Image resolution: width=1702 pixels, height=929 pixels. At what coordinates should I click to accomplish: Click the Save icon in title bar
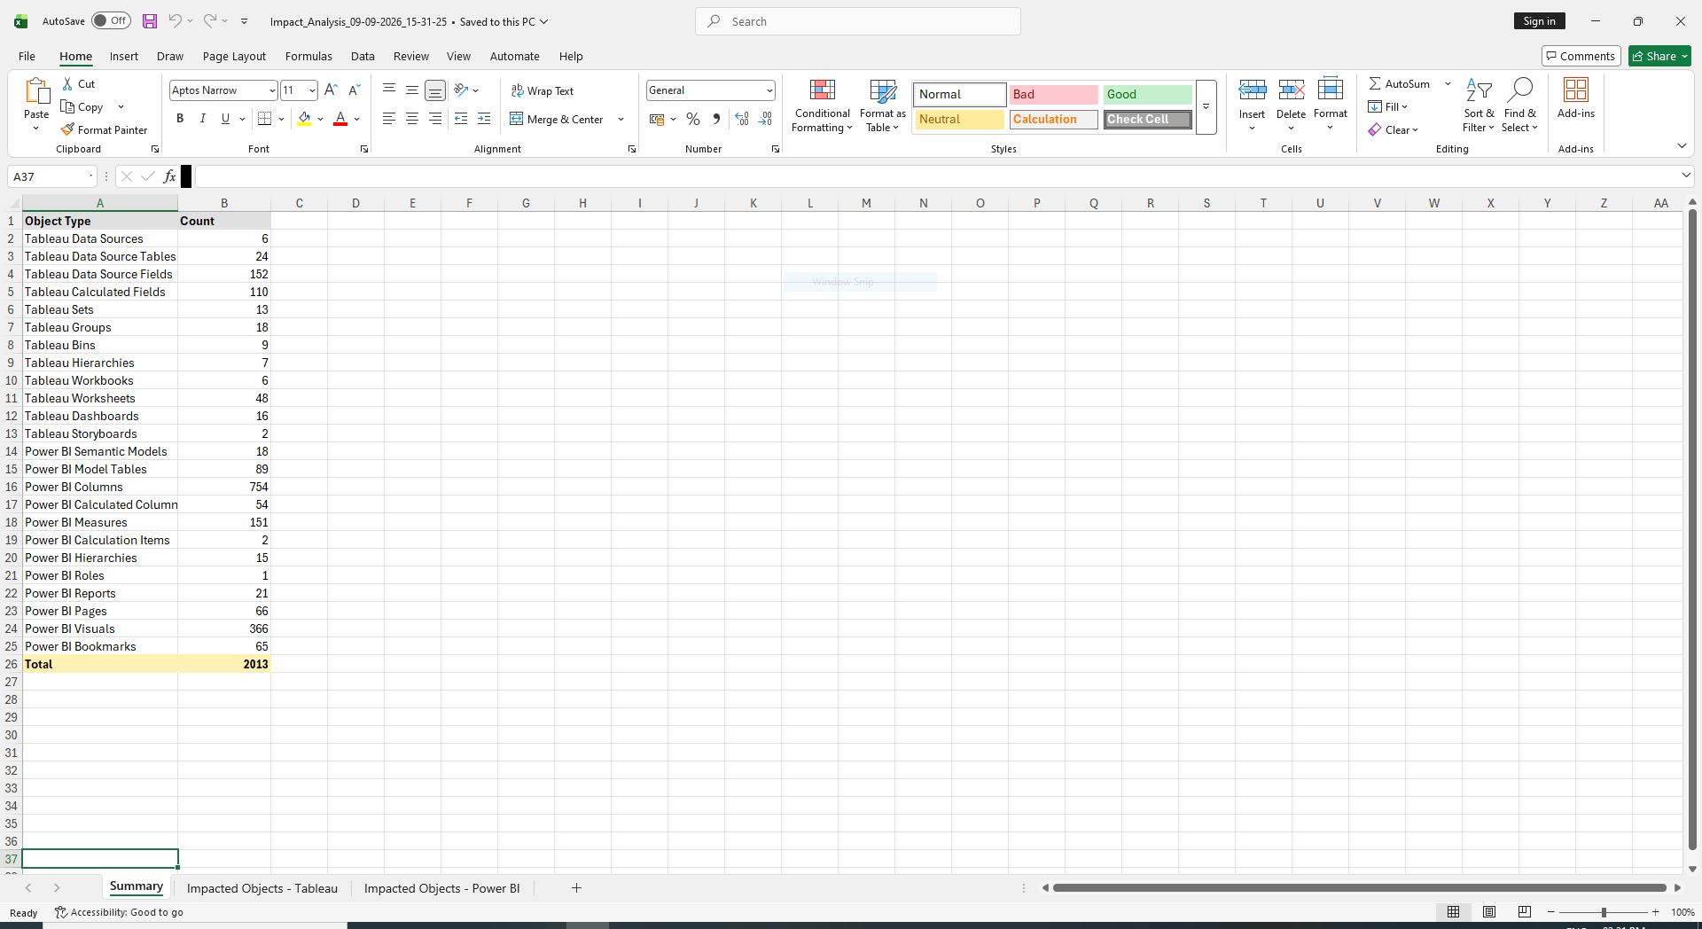(x=150, y=21)
